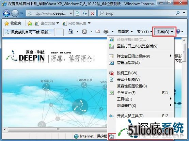The height and width of the screenshot is (141, 189).
Task: Click the Internet zone globe icon in status bar
Action: [x=76, y=136]
